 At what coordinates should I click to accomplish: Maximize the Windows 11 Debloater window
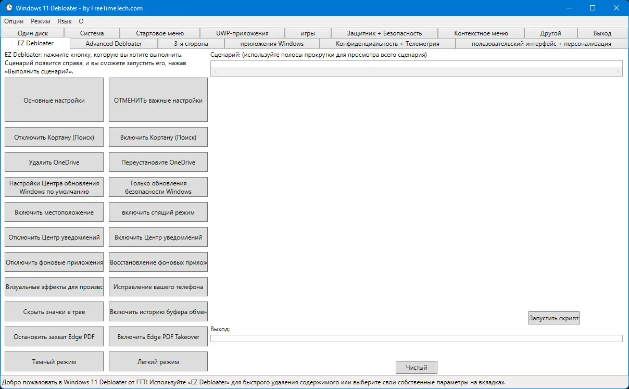[x=593, y=8]
